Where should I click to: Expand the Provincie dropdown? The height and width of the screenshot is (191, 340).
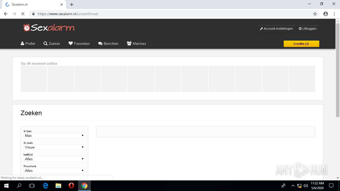54,171
